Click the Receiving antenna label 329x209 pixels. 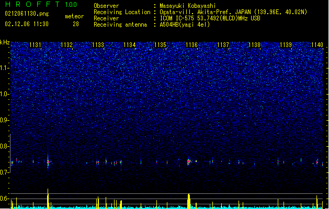click(x=120, y=25)
